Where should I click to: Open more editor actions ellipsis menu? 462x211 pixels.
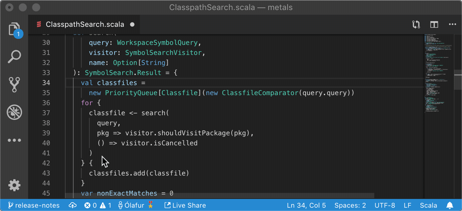453,24
